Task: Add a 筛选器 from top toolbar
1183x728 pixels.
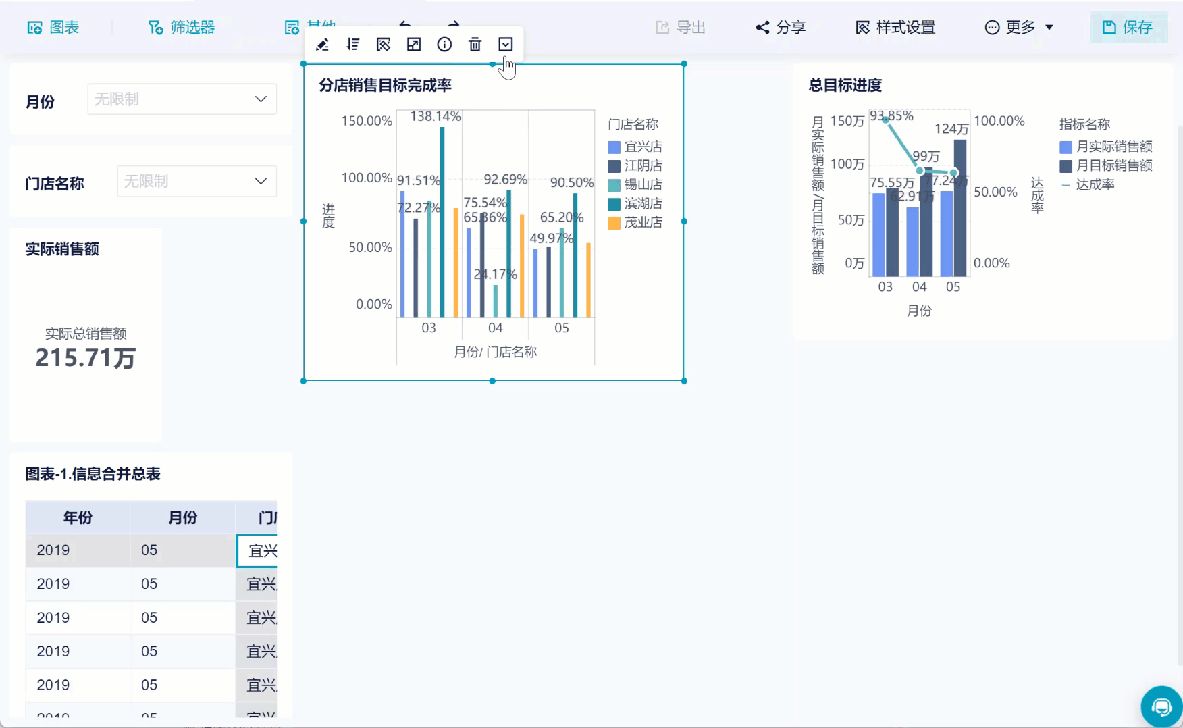Action: click(181, 27)
